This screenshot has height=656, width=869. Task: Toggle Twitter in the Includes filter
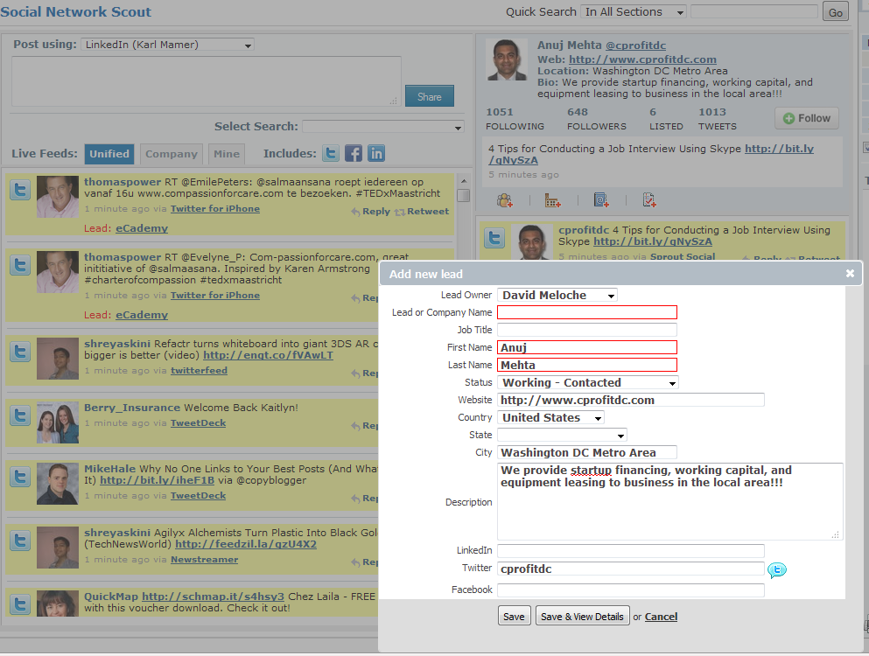[x=331, y=153]
